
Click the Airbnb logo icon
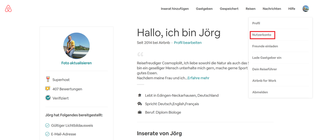pyautogui.click(x=8, y=9)
